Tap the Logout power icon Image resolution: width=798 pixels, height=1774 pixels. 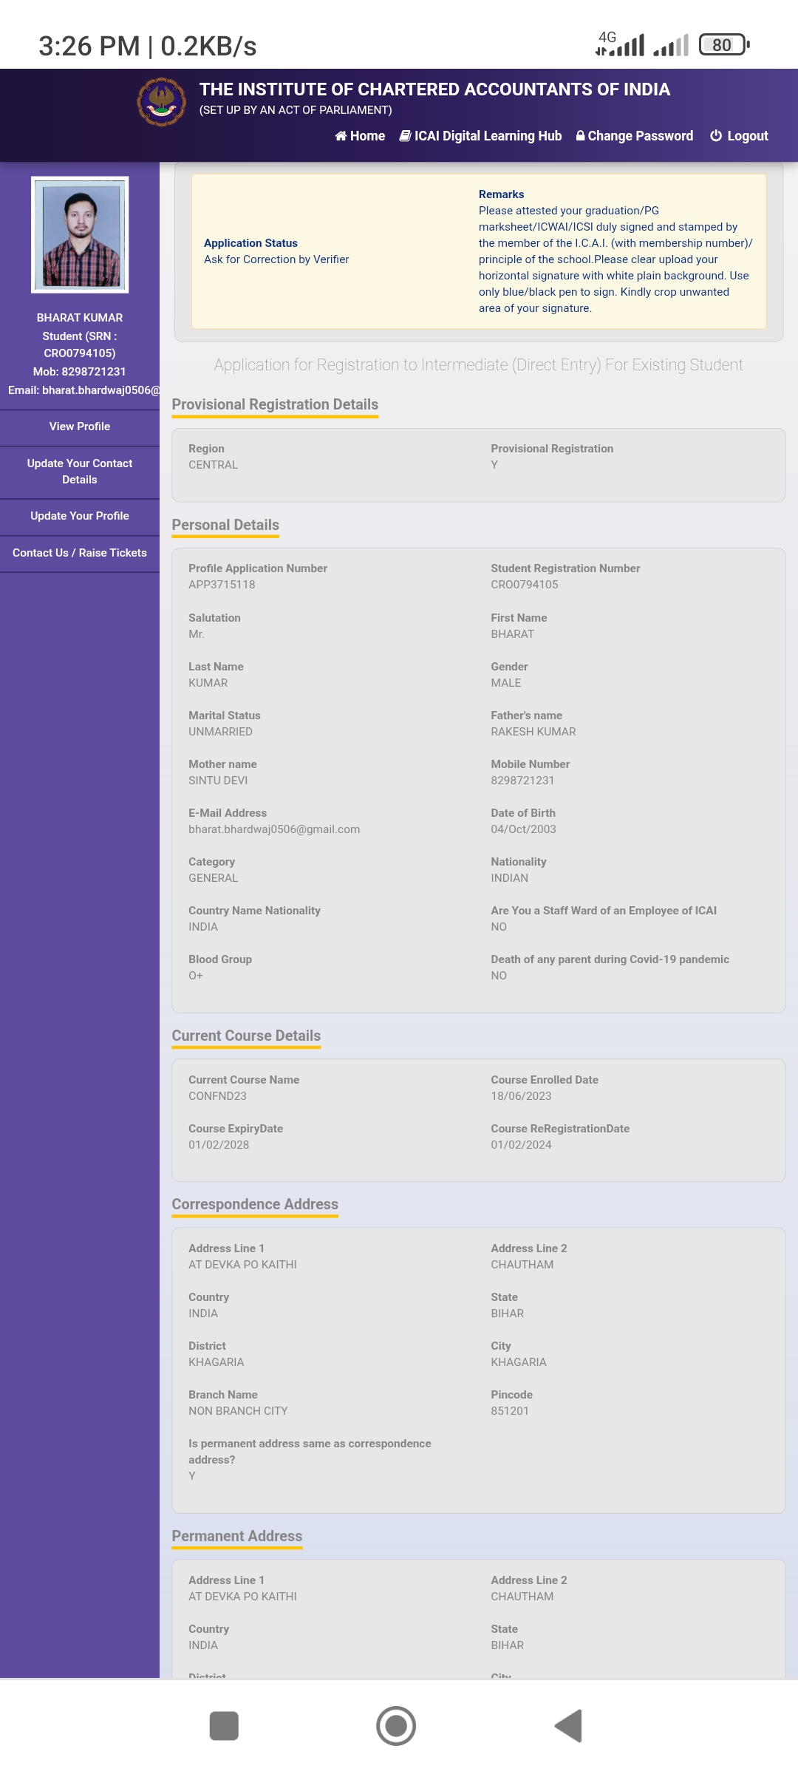(715, 136)
